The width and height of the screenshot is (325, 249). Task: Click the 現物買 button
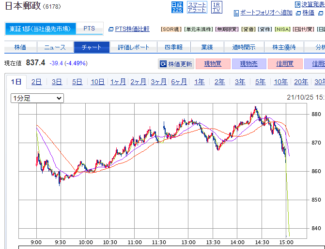pyautogui.click(x=213, y=64)
